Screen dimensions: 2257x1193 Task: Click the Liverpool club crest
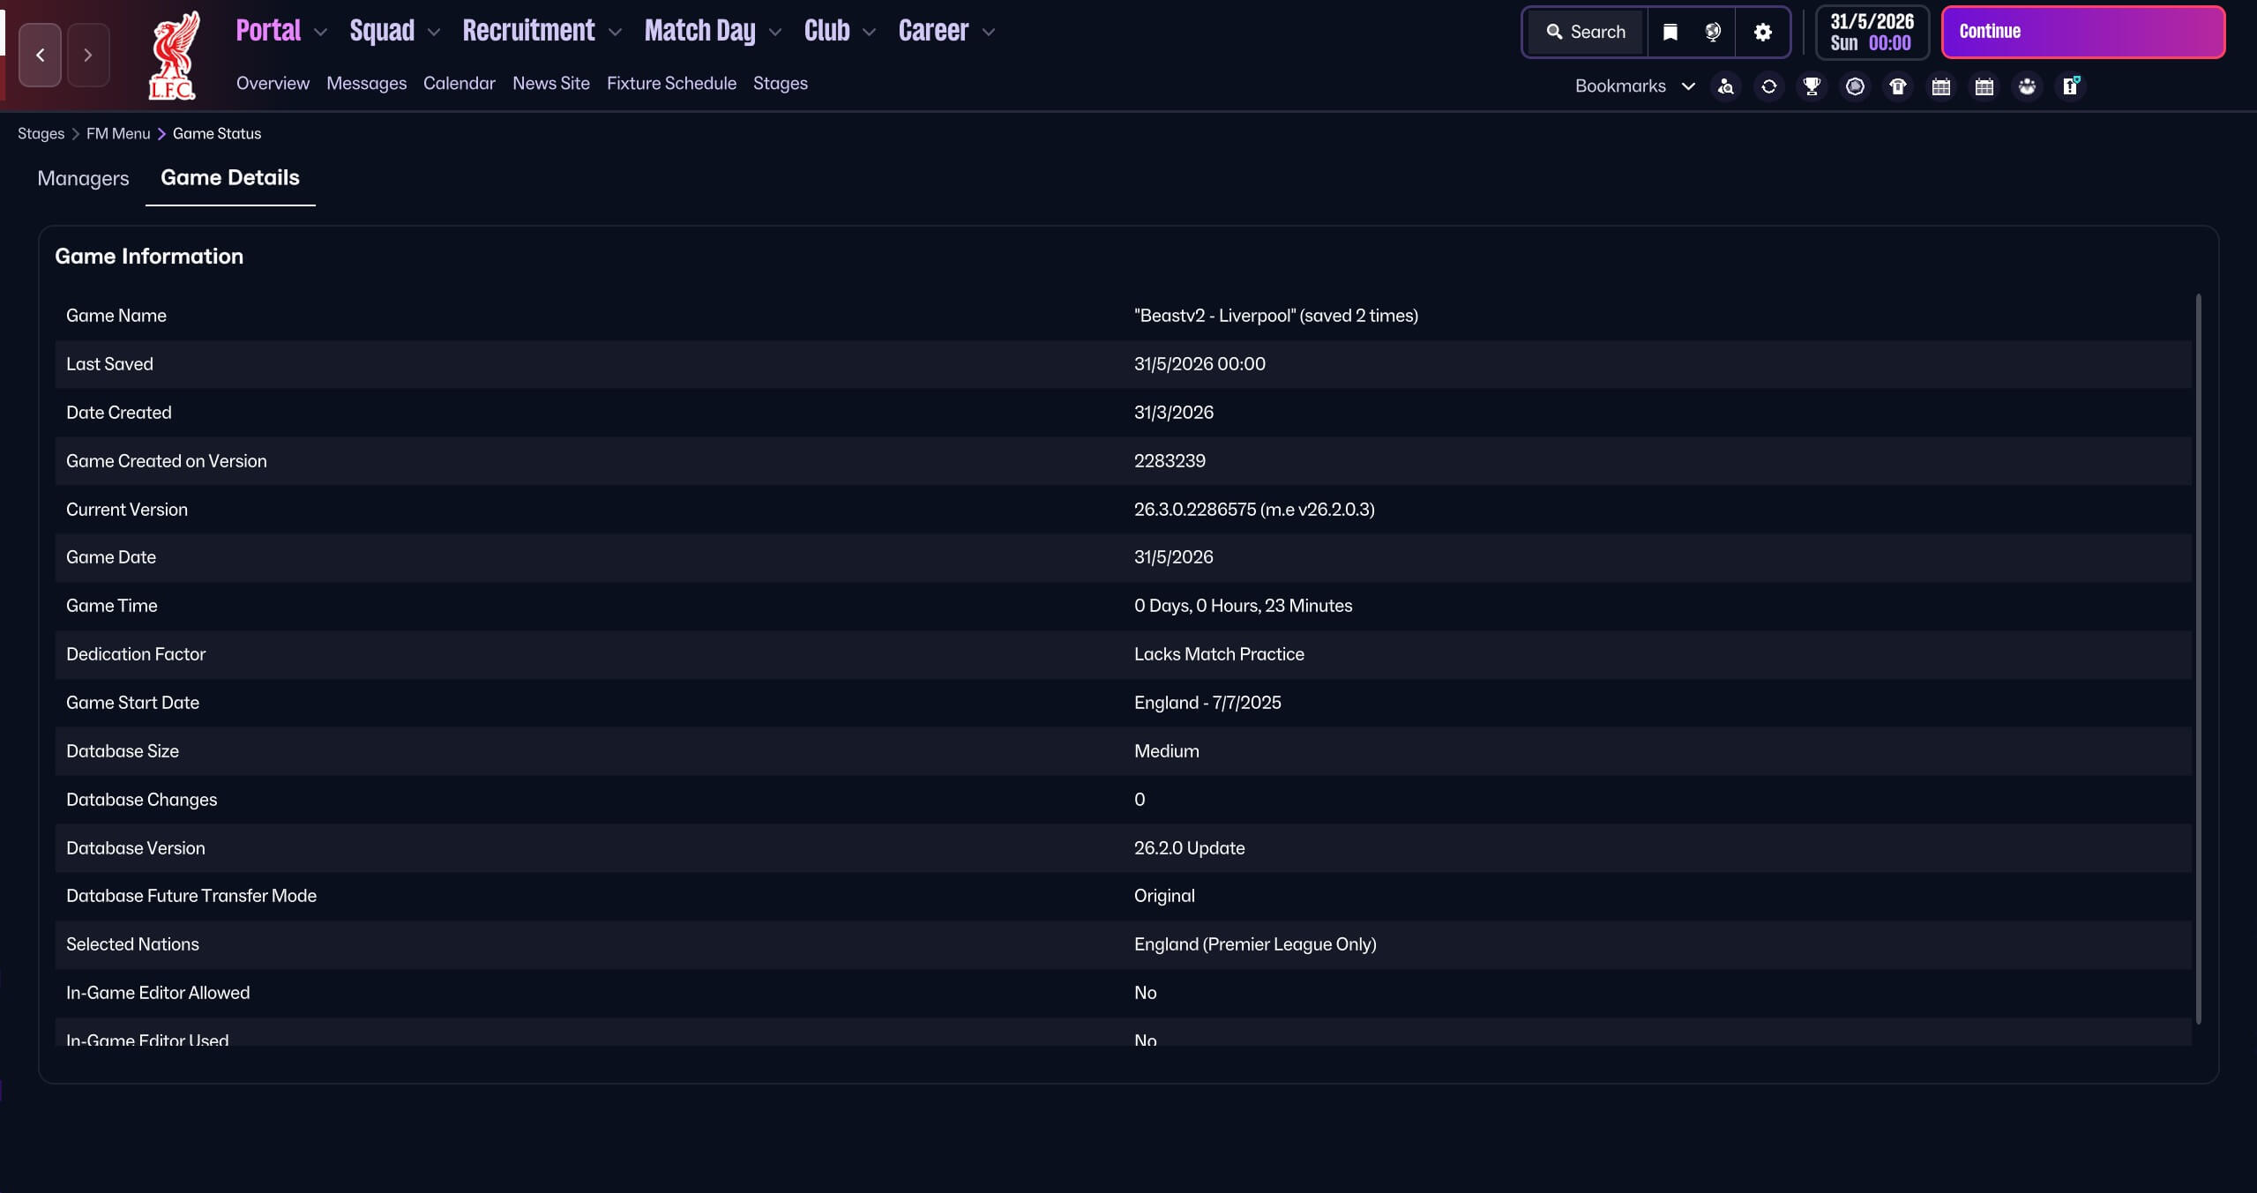point(174,55)
